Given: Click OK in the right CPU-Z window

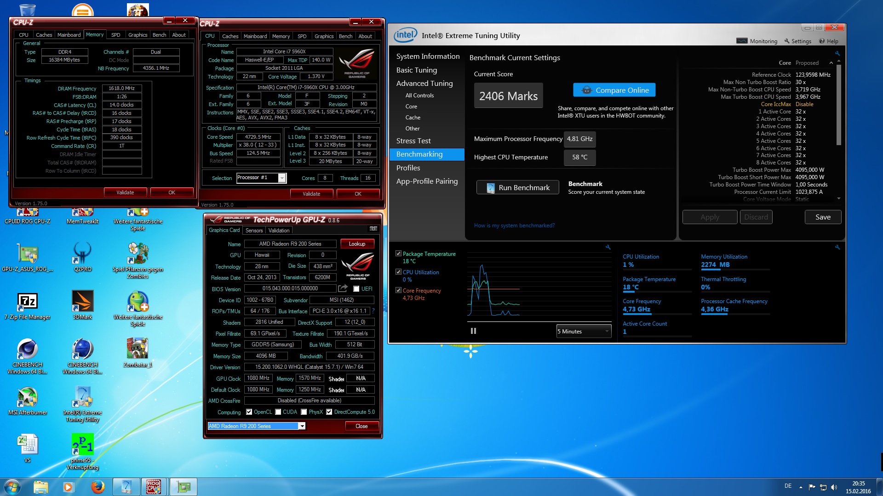Looking at the screenshot, I should click(358, 194).
